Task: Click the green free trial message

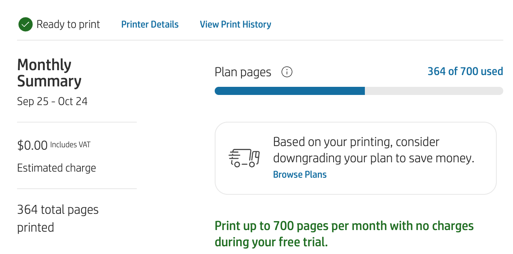Action: [344, 234]
